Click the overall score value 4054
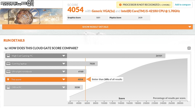Viewport: 195px width, 108px height. coord(75,10)
